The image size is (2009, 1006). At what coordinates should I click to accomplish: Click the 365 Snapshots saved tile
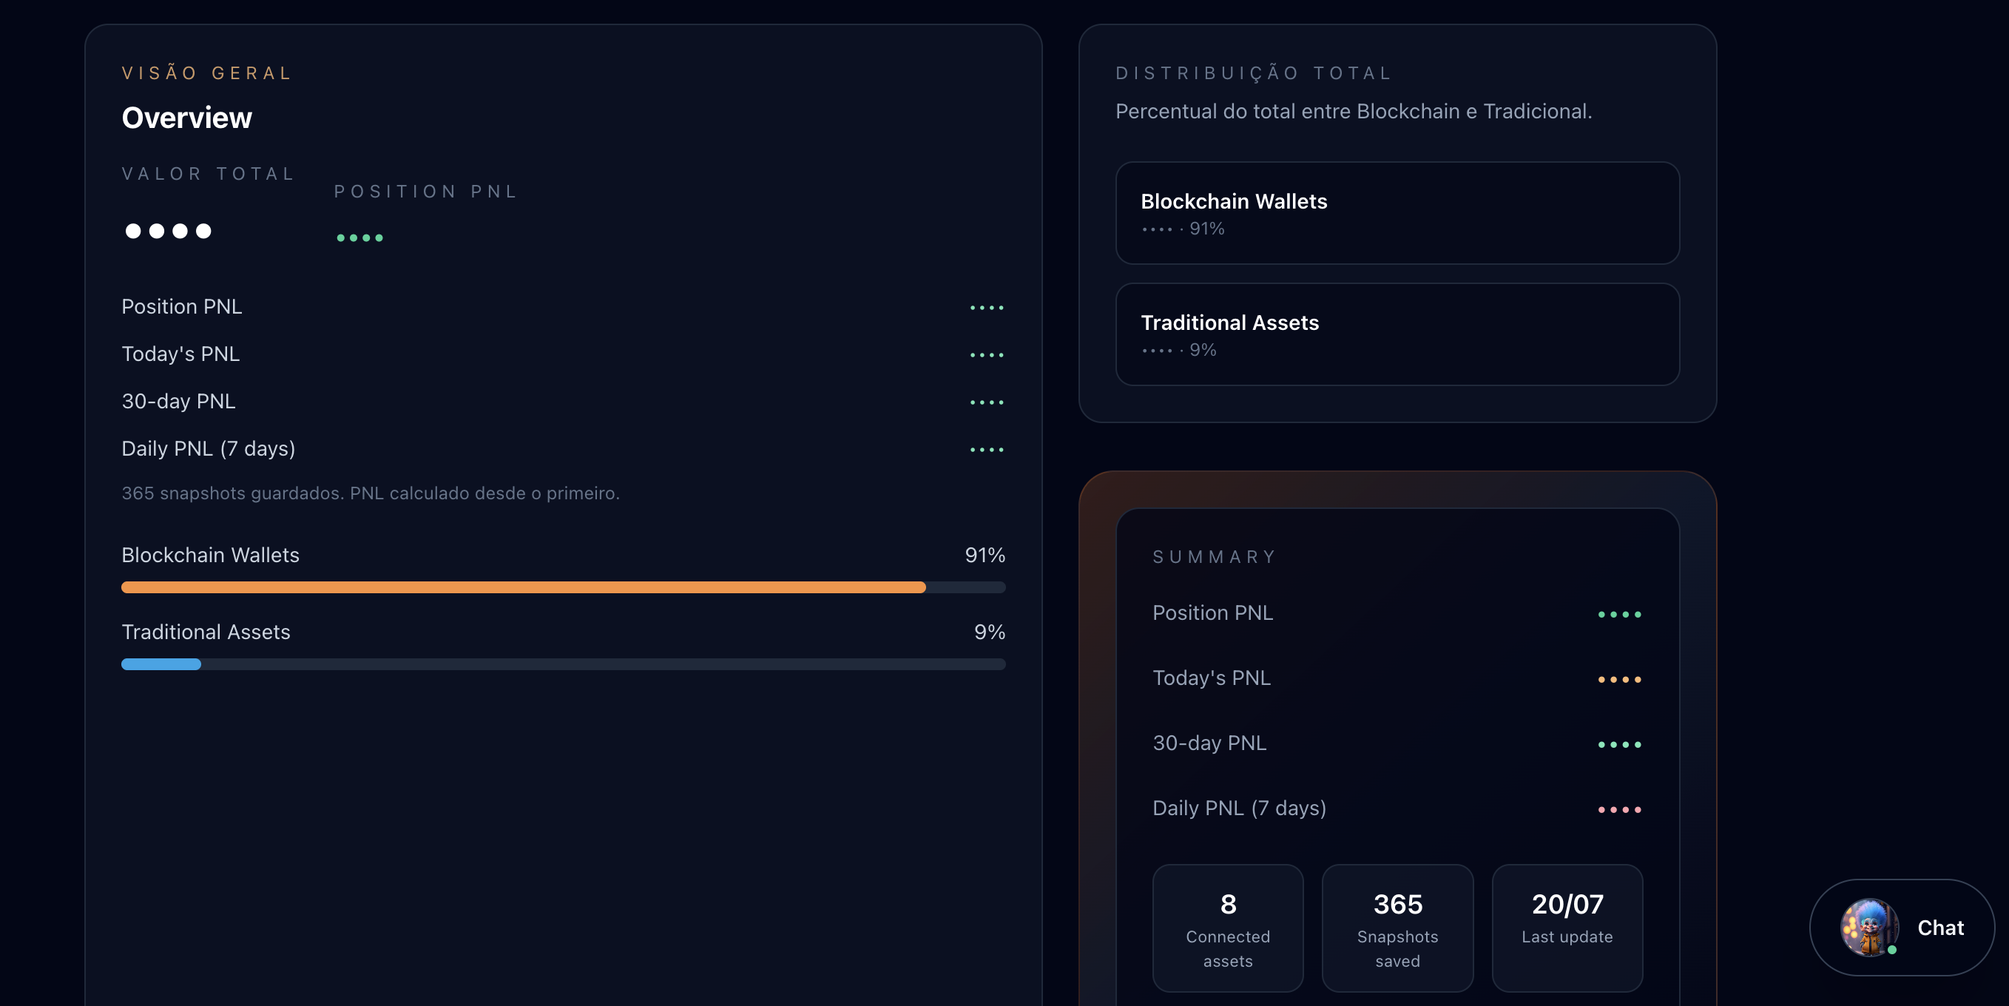[1397, 928]
